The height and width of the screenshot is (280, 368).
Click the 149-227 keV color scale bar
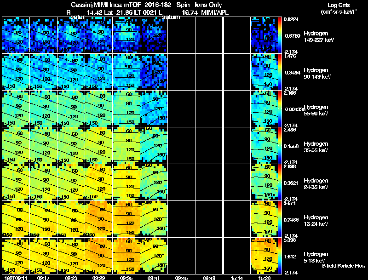[x=280, y=35]
